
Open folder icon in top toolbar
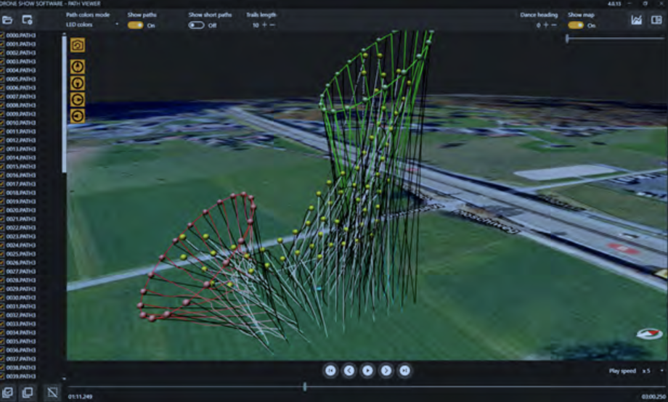7,20
